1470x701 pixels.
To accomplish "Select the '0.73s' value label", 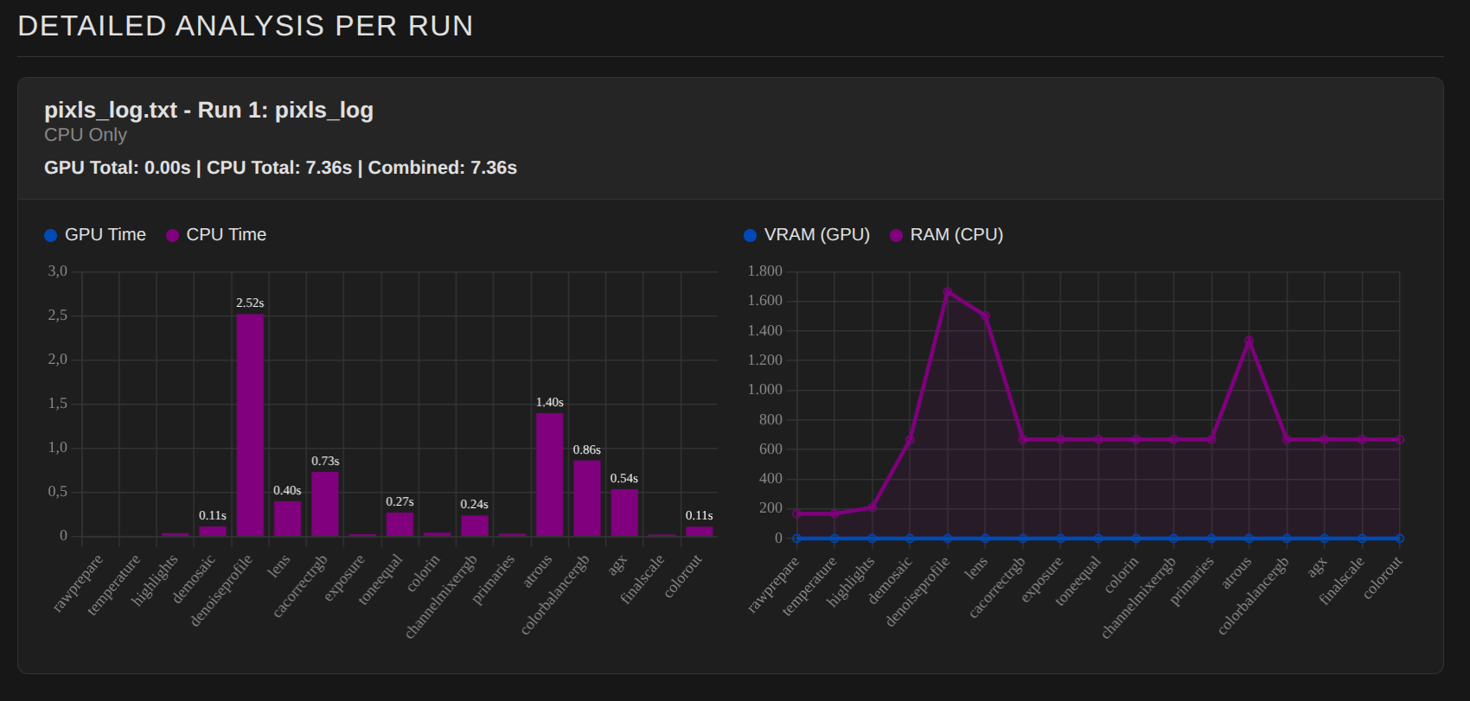I will point(325,462).
